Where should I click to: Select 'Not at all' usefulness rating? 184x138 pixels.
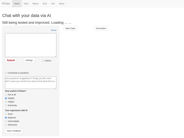coord(6,95)
